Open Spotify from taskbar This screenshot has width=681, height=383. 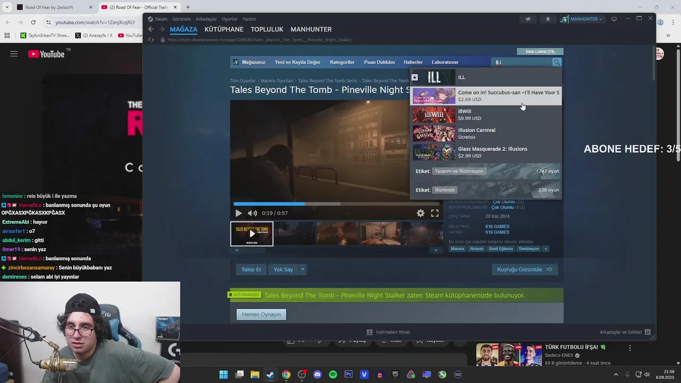point(333,374)
